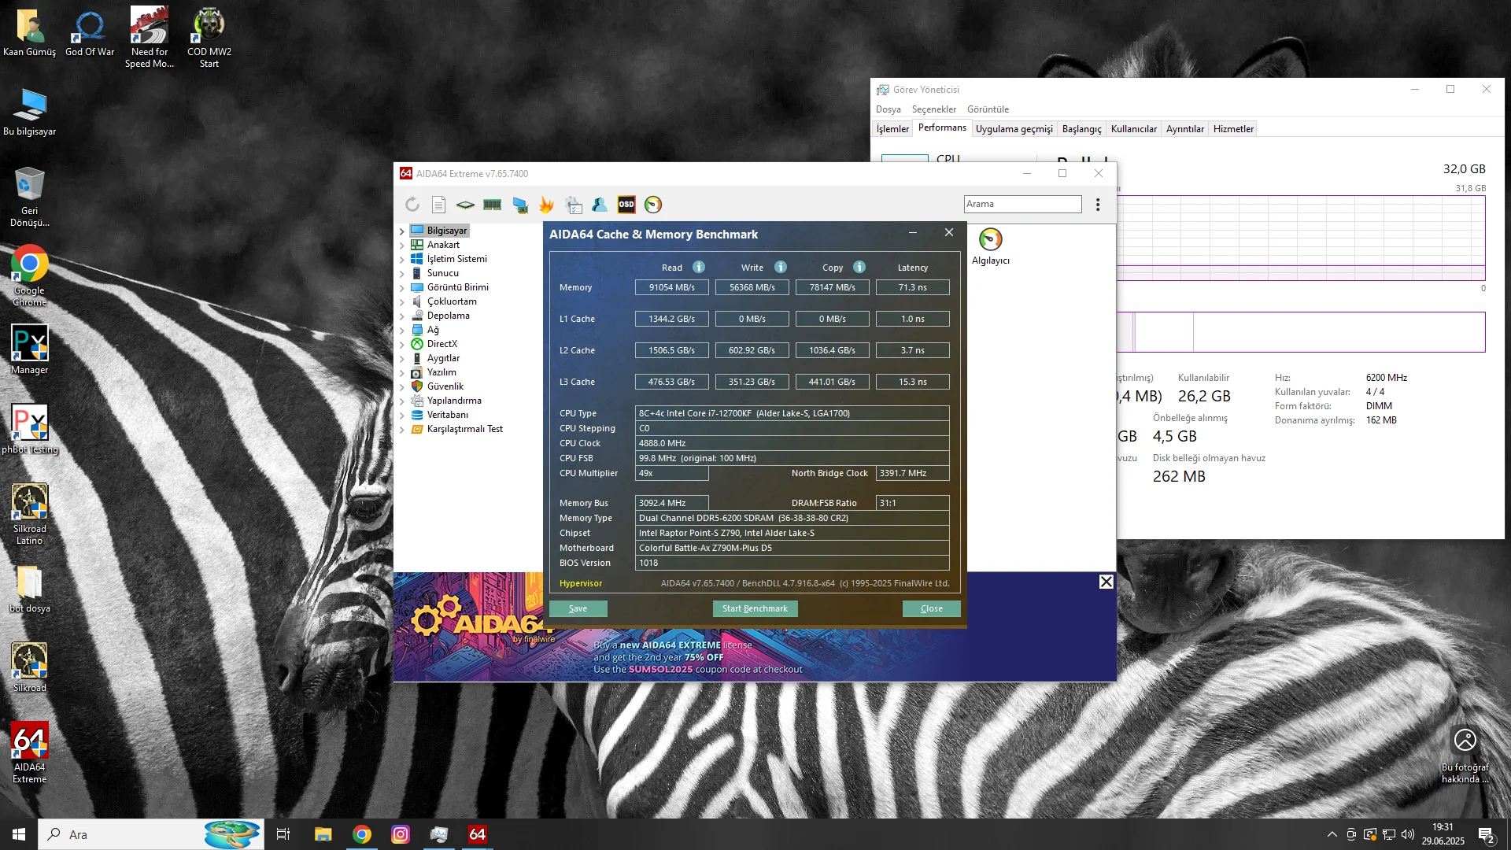Open the report page icon in toolbar

(439, 205)
